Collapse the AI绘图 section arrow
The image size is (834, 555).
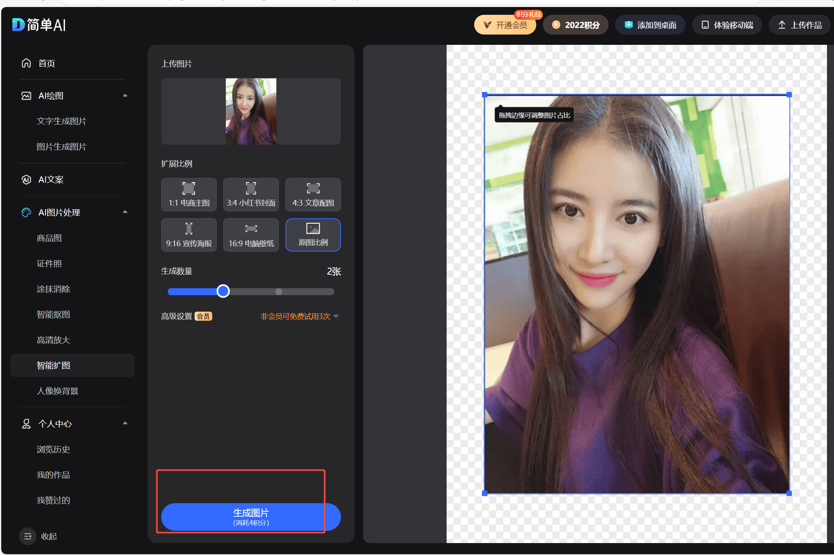point(125,95)
